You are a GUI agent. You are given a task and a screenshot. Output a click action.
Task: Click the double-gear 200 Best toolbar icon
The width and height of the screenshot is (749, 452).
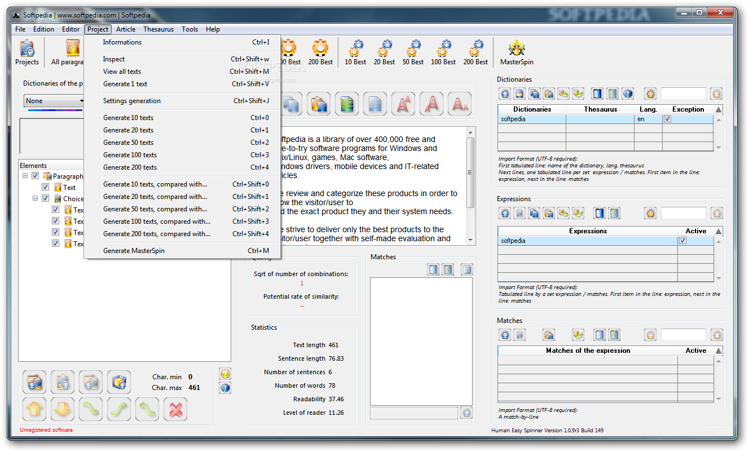click(475, 52)
